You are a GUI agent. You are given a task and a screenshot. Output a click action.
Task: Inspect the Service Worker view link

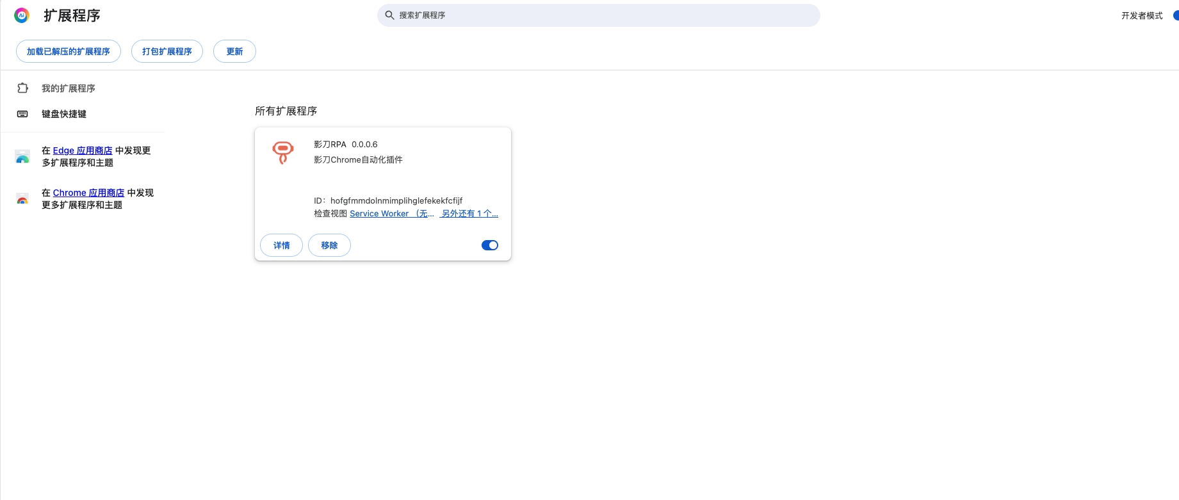pos(392,214)
